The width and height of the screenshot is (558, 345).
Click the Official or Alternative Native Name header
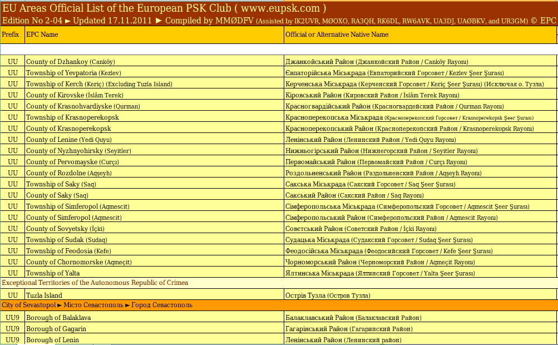[x=337, y=34]
